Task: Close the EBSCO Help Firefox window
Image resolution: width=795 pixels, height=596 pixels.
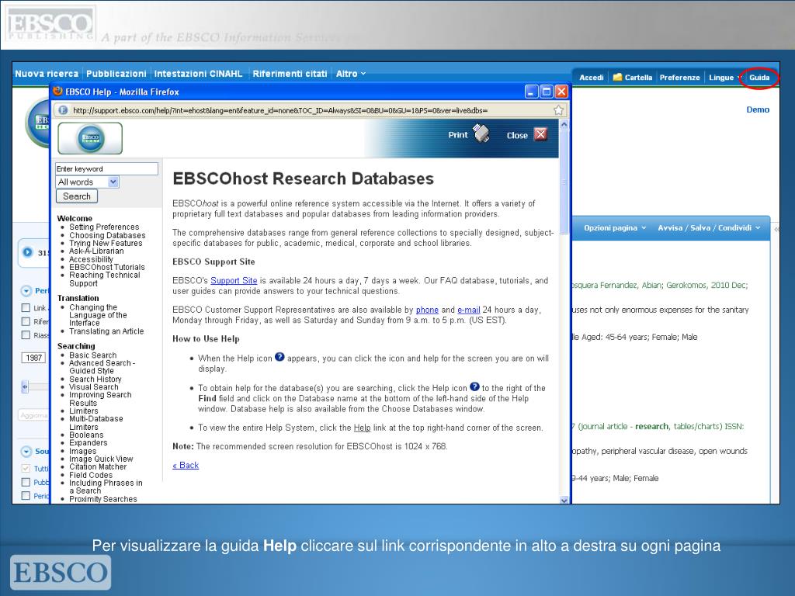Action: 561,92
